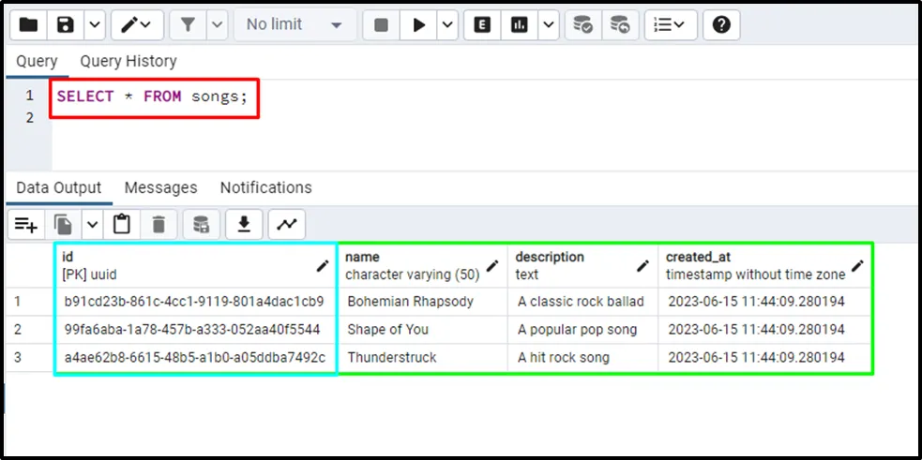This screenshot has width=922, height=460.
Task: Click the Commit database icon
Action: (x=583, y=25)
